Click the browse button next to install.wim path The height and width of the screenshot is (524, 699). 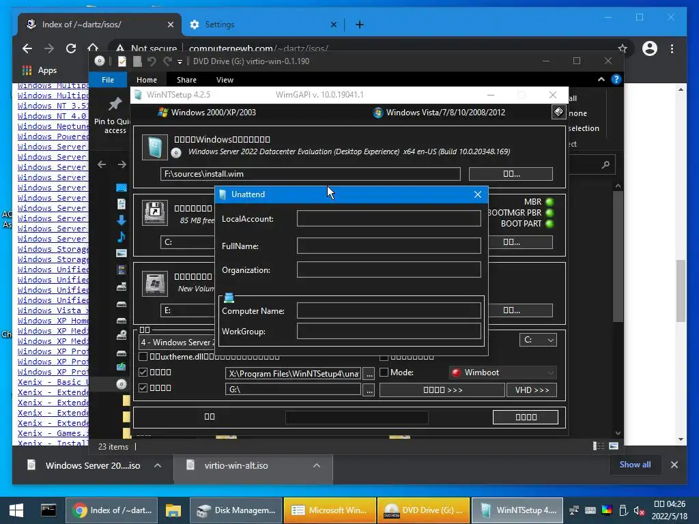click(511, 174)
